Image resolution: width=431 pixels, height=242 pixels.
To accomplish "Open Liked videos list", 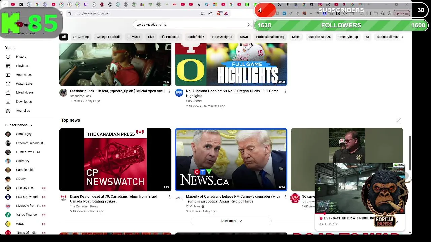I will click(25, 92).
